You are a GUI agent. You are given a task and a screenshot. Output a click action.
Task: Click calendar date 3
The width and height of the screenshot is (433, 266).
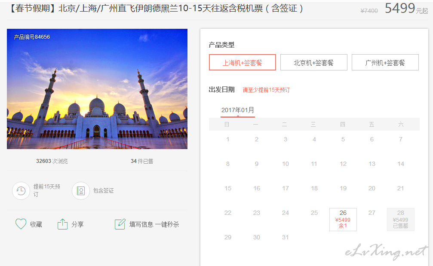[x=285, y=139]
